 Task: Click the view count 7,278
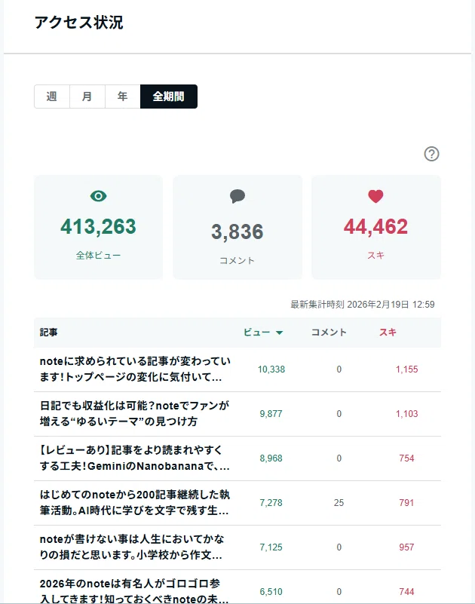point(271,502)
